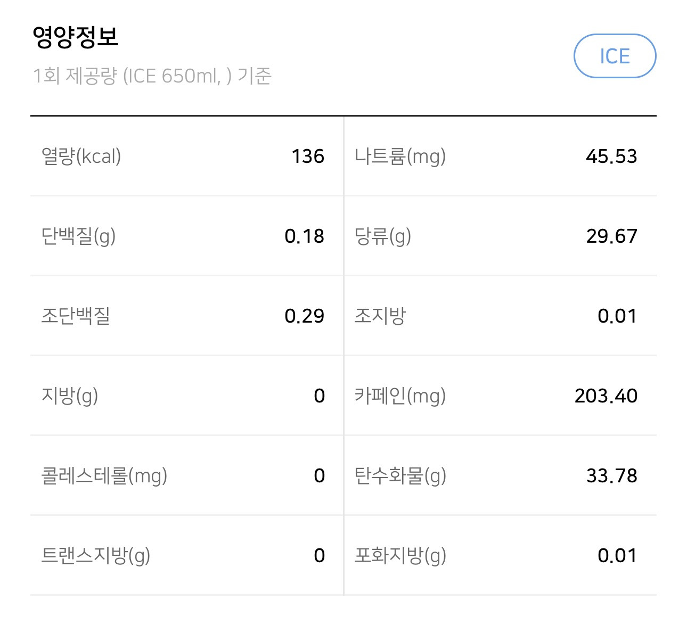Image resolution: width=687 pixels, height=641 pixels.
Task: Select the calorie value 136
Action: tap(308, 157)
